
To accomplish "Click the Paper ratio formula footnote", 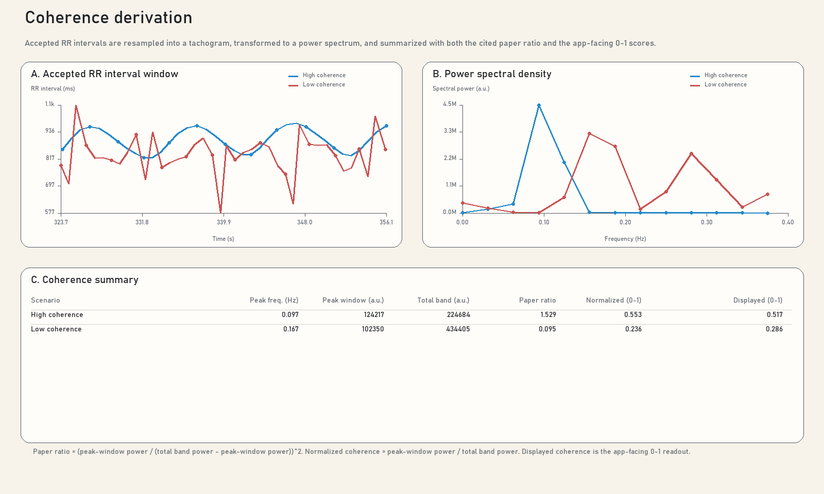I will pos(362,451).
